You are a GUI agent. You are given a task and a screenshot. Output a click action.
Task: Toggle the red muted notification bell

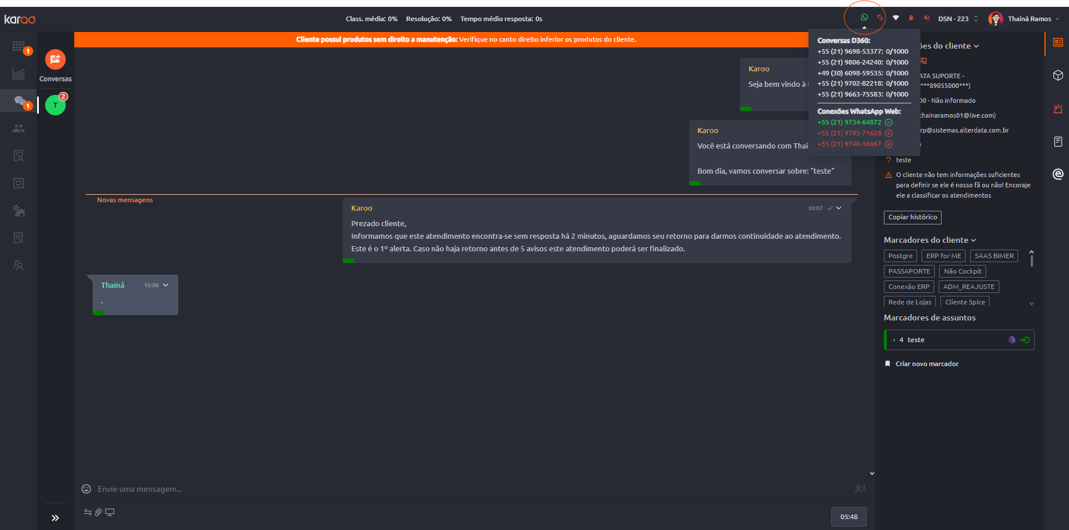911,18
